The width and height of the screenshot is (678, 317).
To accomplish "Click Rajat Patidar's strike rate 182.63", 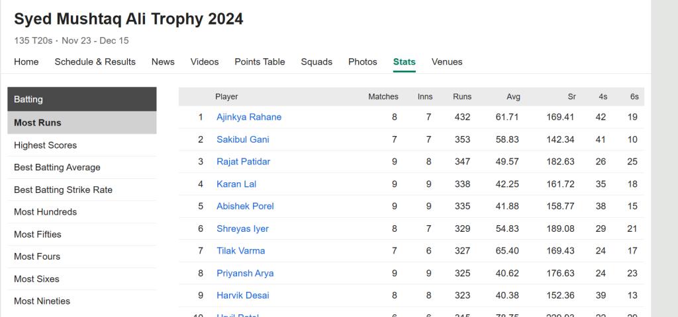I will (x=560, y=161).
